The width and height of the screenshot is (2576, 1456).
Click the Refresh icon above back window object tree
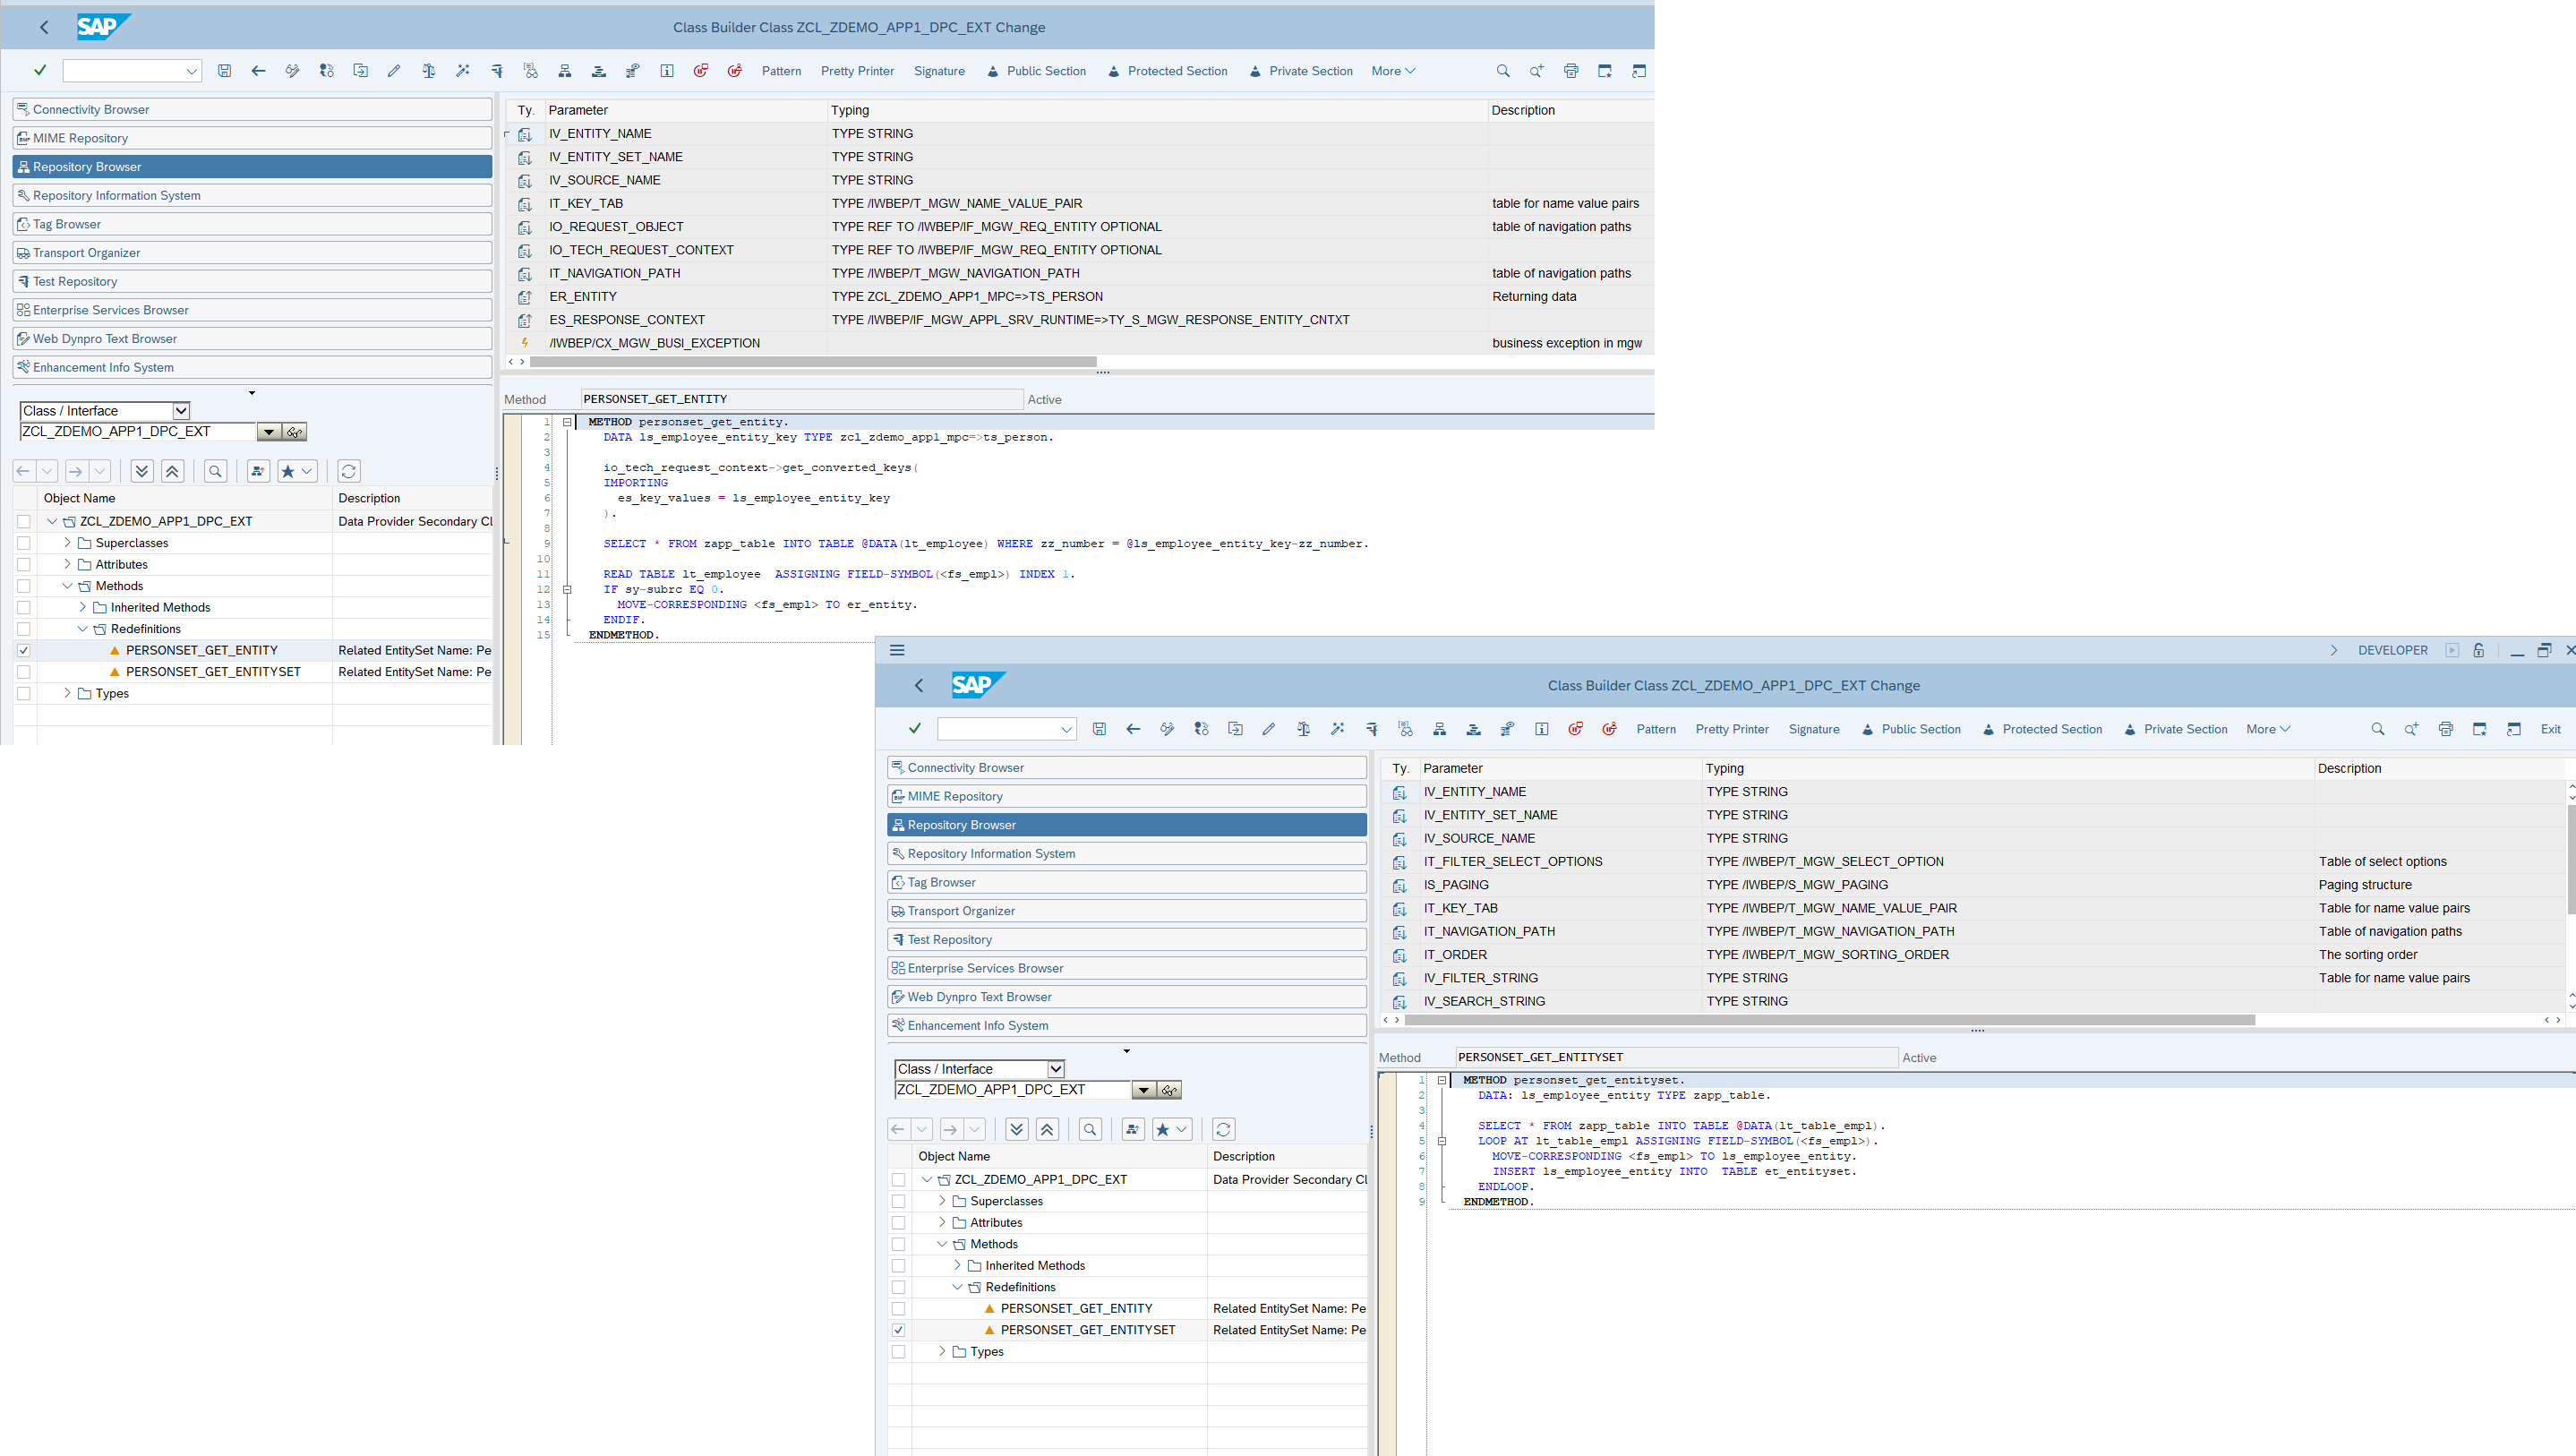pos(348,471)
